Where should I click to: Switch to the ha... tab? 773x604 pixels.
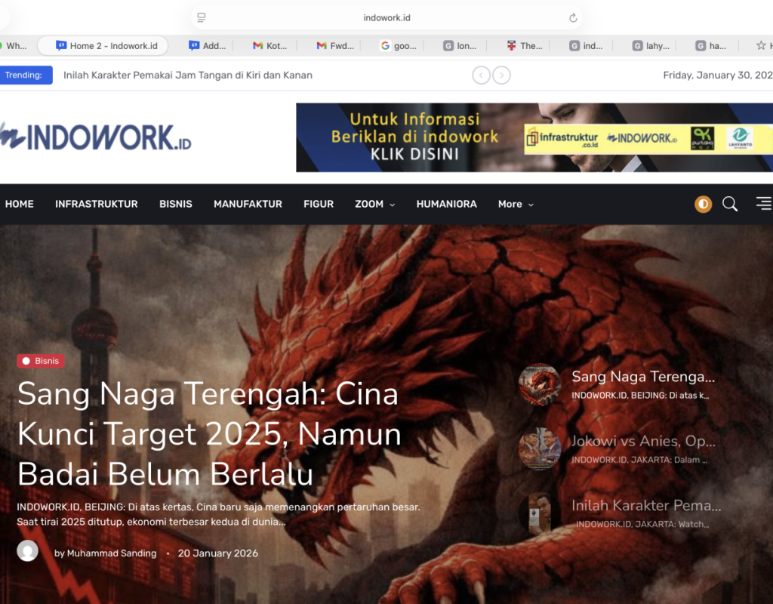point(711,46)
